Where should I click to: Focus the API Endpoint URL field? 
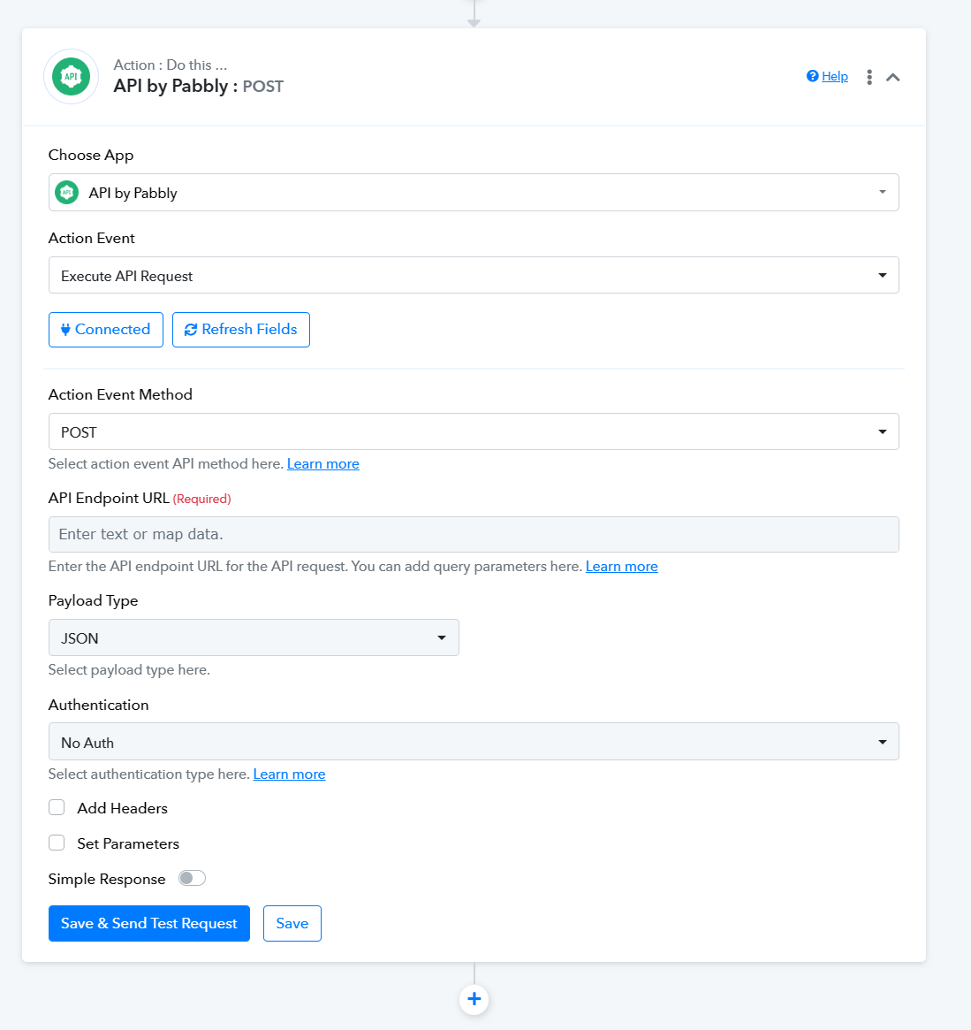pyautogui.click(x=474, y=534)
